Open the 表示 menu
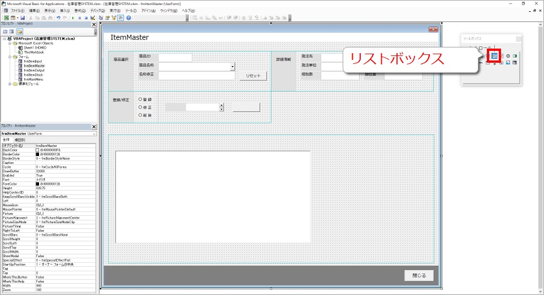The height and width of the screenshot is (295, 544). click(50, 11)
